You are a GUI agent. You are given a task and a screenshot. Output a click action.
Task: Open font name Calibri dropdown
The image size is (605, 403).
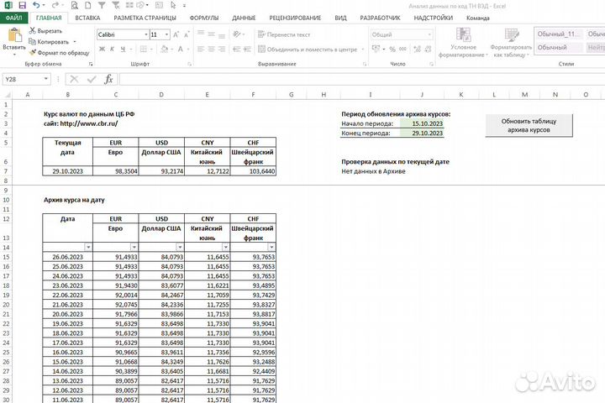tap(146, 34)
